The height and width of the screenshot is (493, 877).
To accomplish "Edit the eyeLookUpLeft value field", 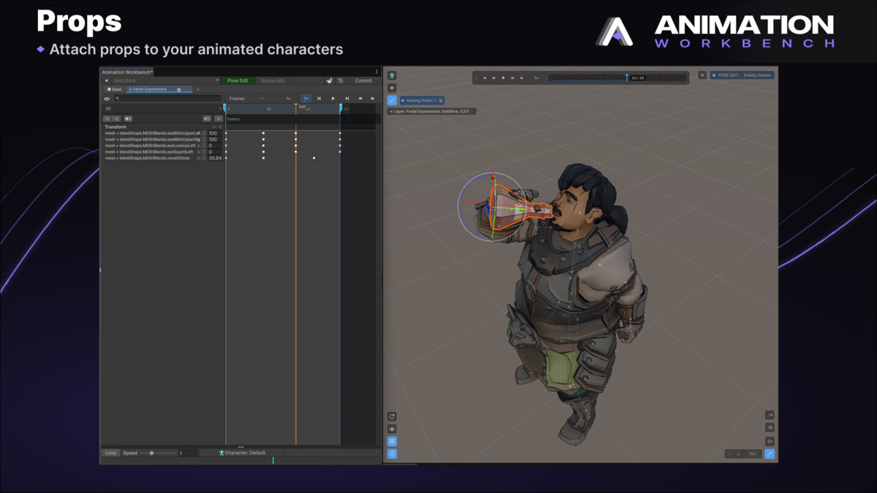I will (x=215, y=145).
